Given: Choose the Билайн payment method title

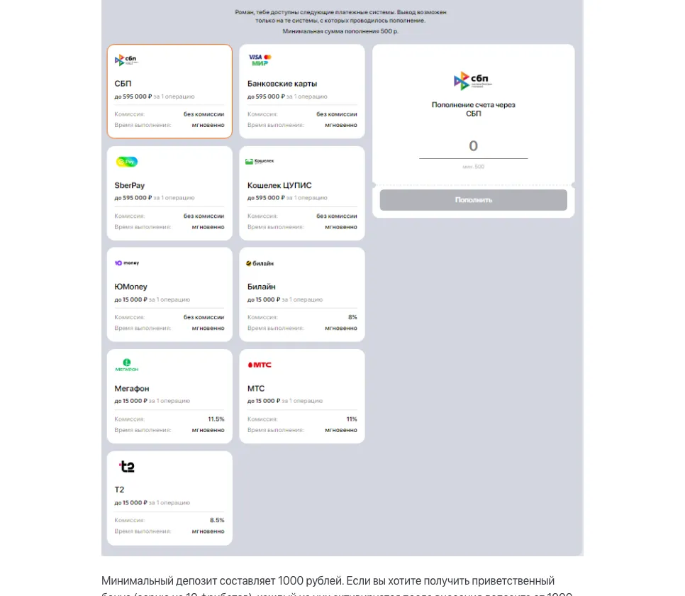Looking at the screenshot, I should point(261,287).
